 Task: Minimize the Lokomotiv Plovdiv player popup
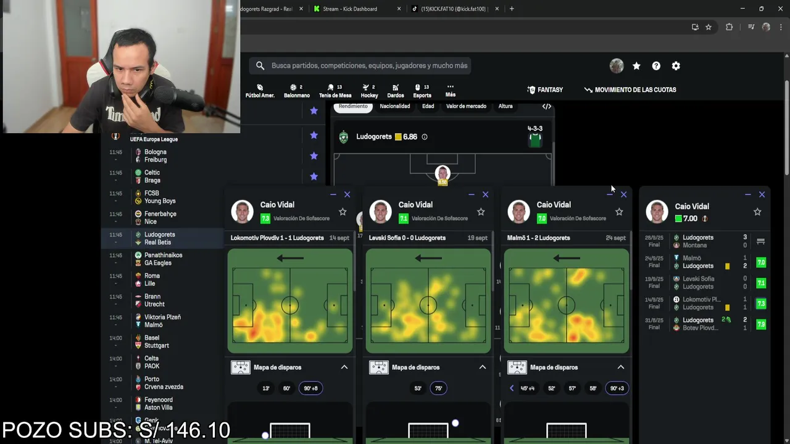pos(333,194)
